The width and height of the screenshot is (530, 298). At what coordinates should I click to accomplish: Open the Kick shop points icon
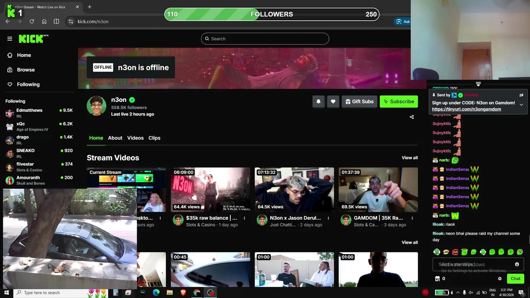pos(437,279)
